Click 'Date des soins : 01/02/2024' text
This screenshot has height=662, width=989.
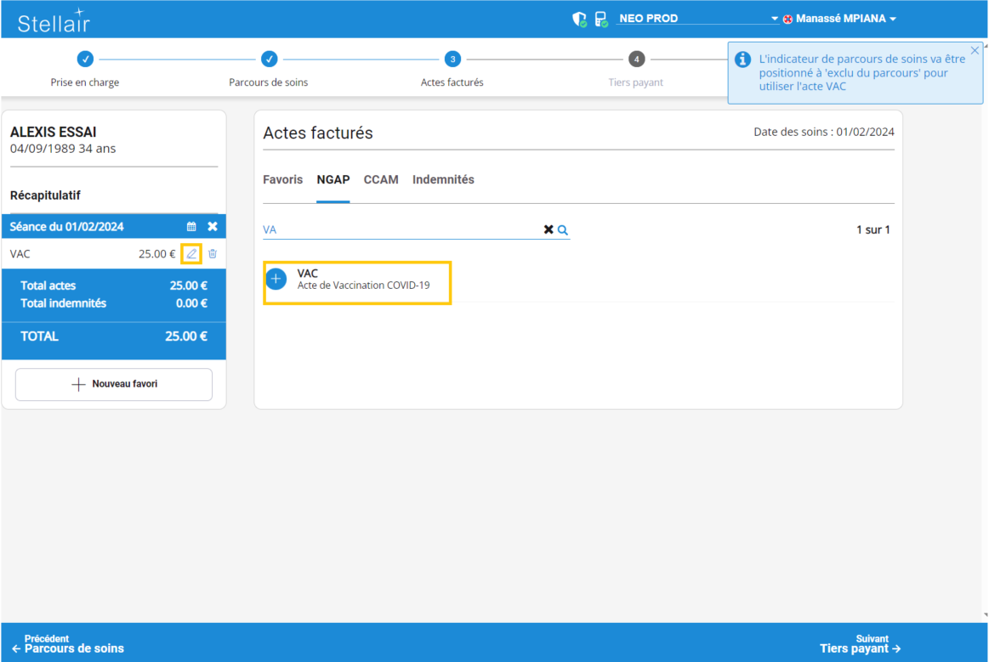click(824, 132)
